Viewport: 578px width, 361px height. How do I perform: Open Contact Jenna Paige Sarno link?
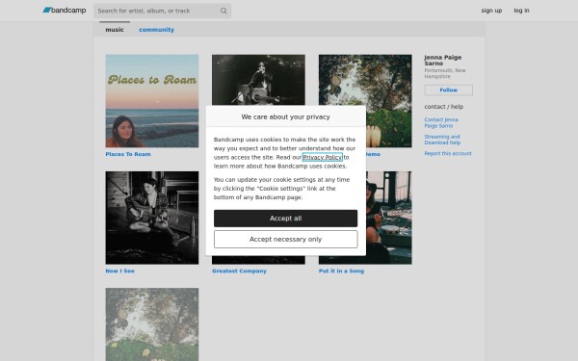click(x=441, y=122)
